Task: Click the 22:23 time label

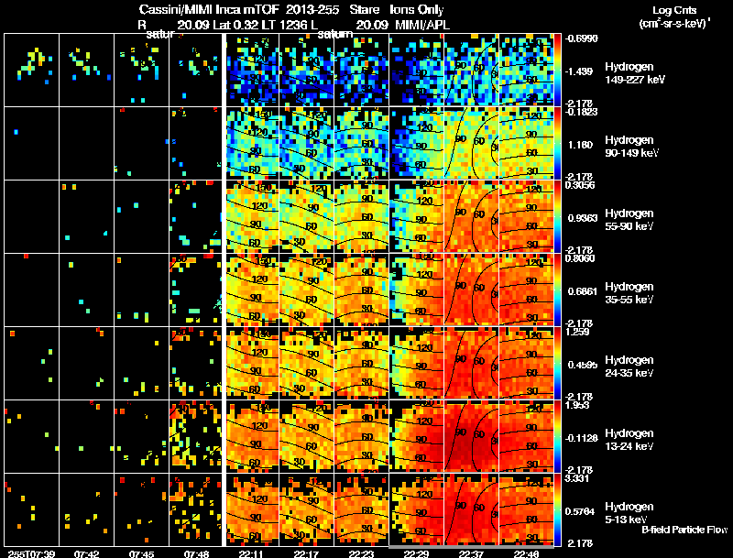Action: coord(361,553)
